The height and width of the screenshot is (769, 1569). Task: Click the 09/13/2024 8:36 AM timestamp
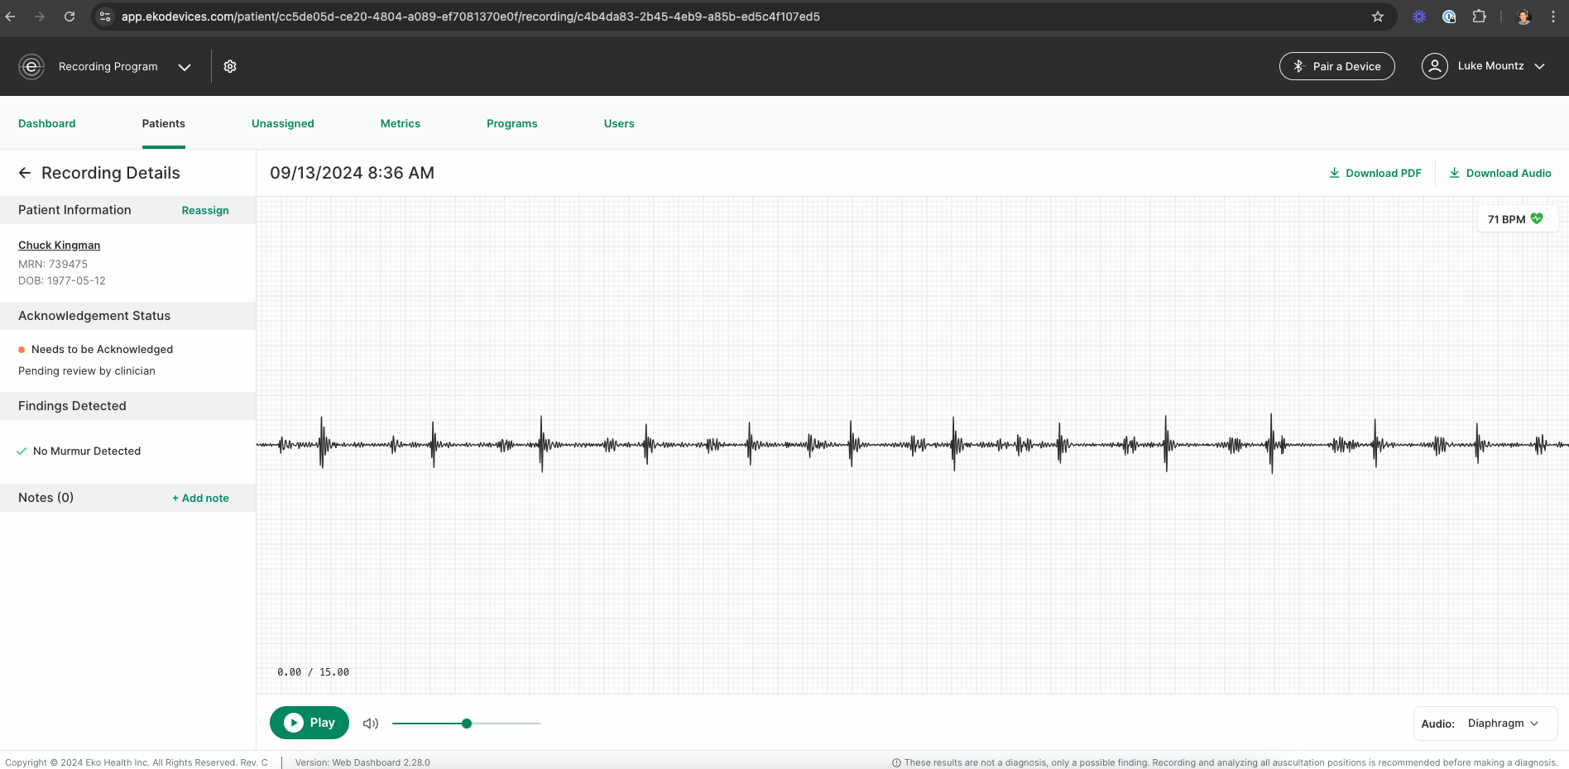[x=352, y=173]
